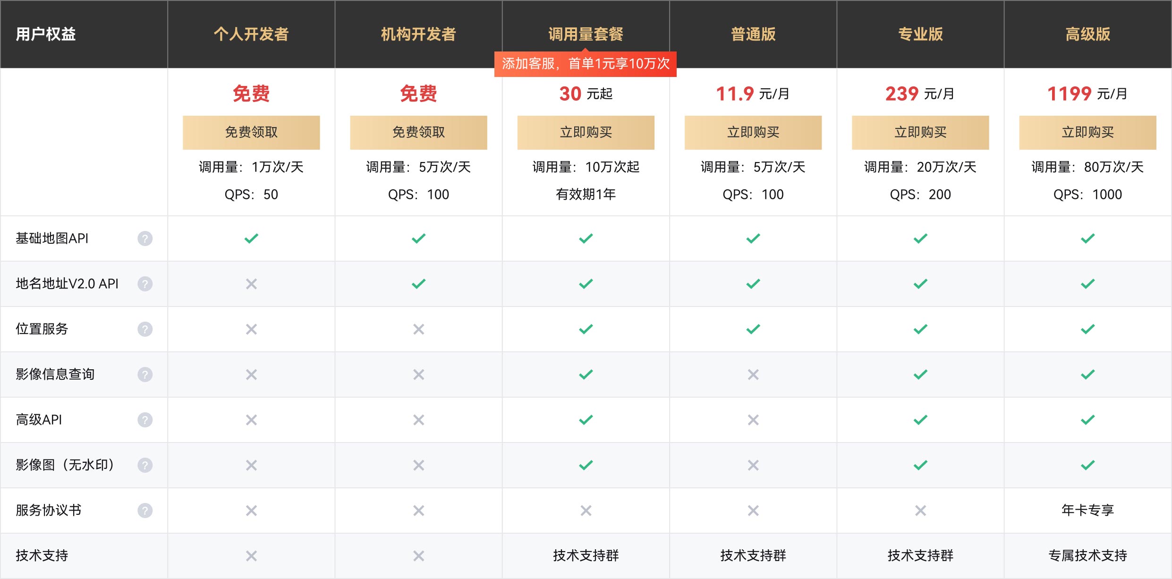Viewport: 1172px width, 579px height.
Task: Click the question mark next to 位置服务
Action: (x=145, y=329)
